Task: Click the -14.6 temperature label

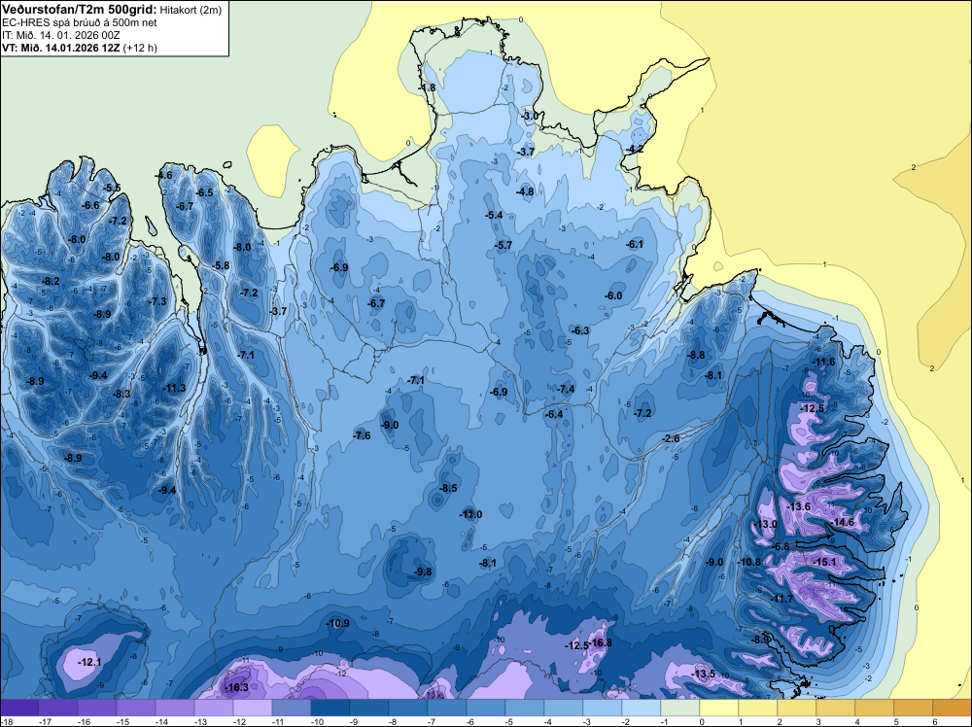Action: (843, 523)
